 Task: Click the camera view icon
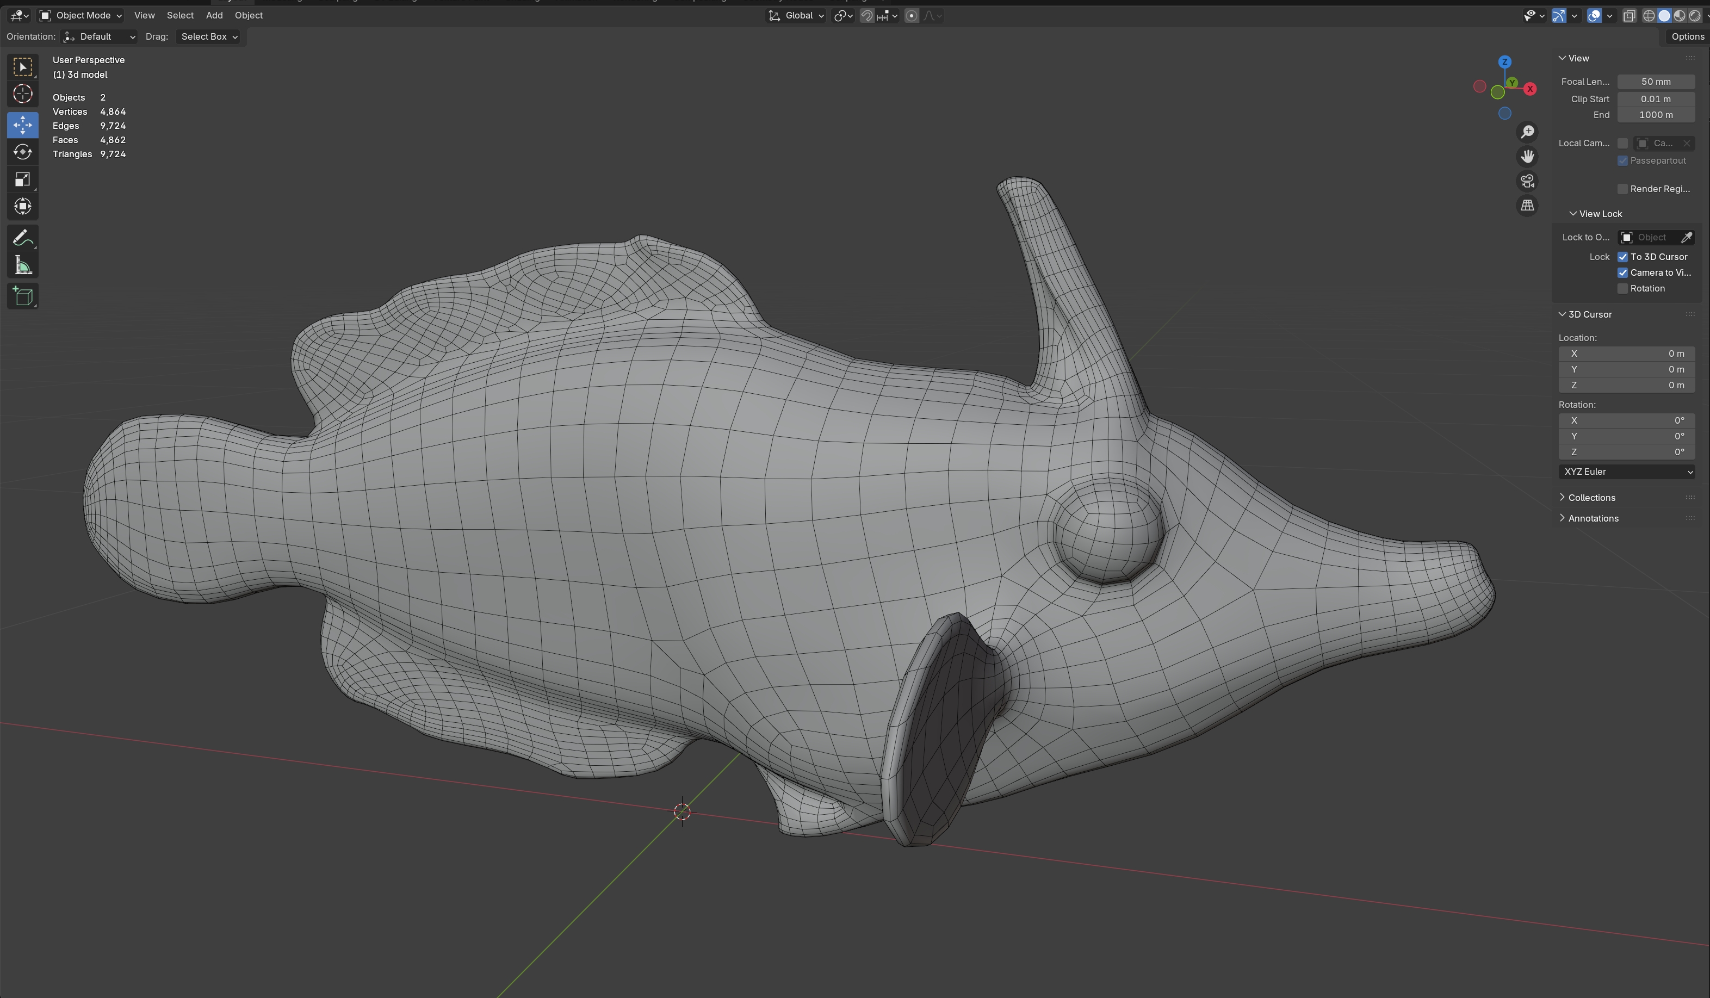pyautogui.click(x=1527, y=181)
